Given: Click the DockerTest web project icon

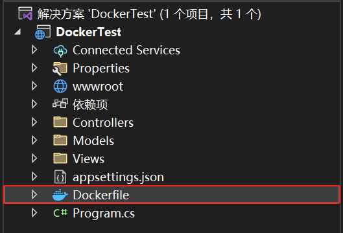Looking at the screenshot, I should pyautogui.click(x=43, y=32).
